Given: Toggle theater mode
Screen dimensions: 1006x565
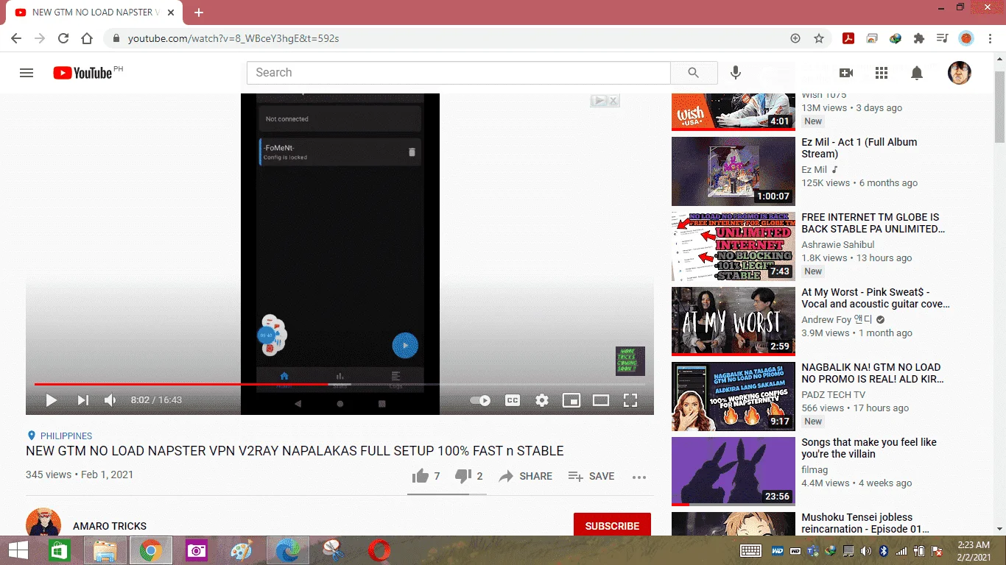Looking at the screenshot, I should [x=601, y=400].
